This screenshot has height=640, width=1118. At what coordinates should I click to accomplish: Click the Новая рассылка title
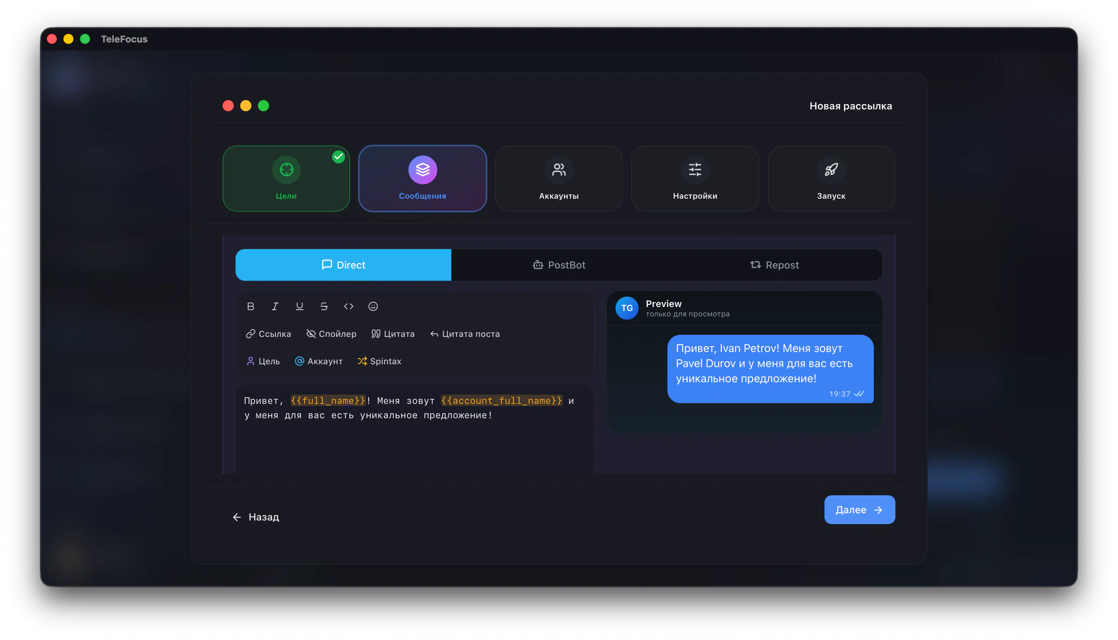(x=851, y=106)
